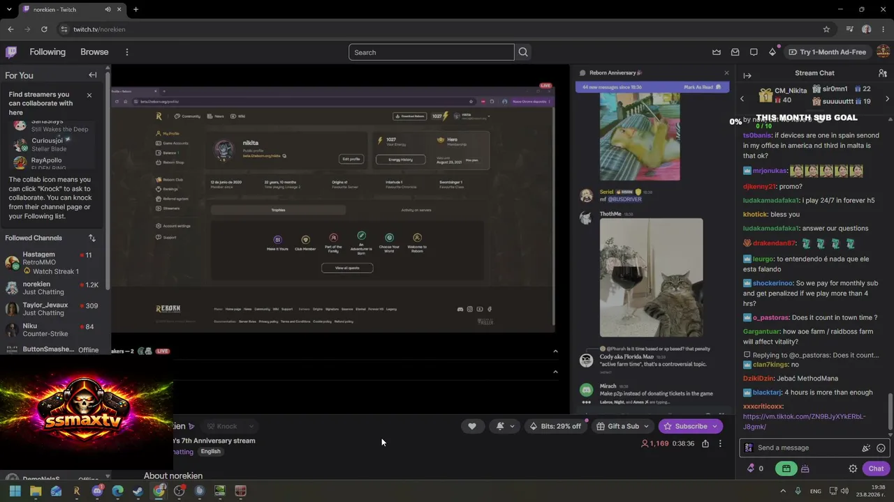Follow norekien with the heart button
The height and width of the screenshot is (502, 894).
point(472,426)
